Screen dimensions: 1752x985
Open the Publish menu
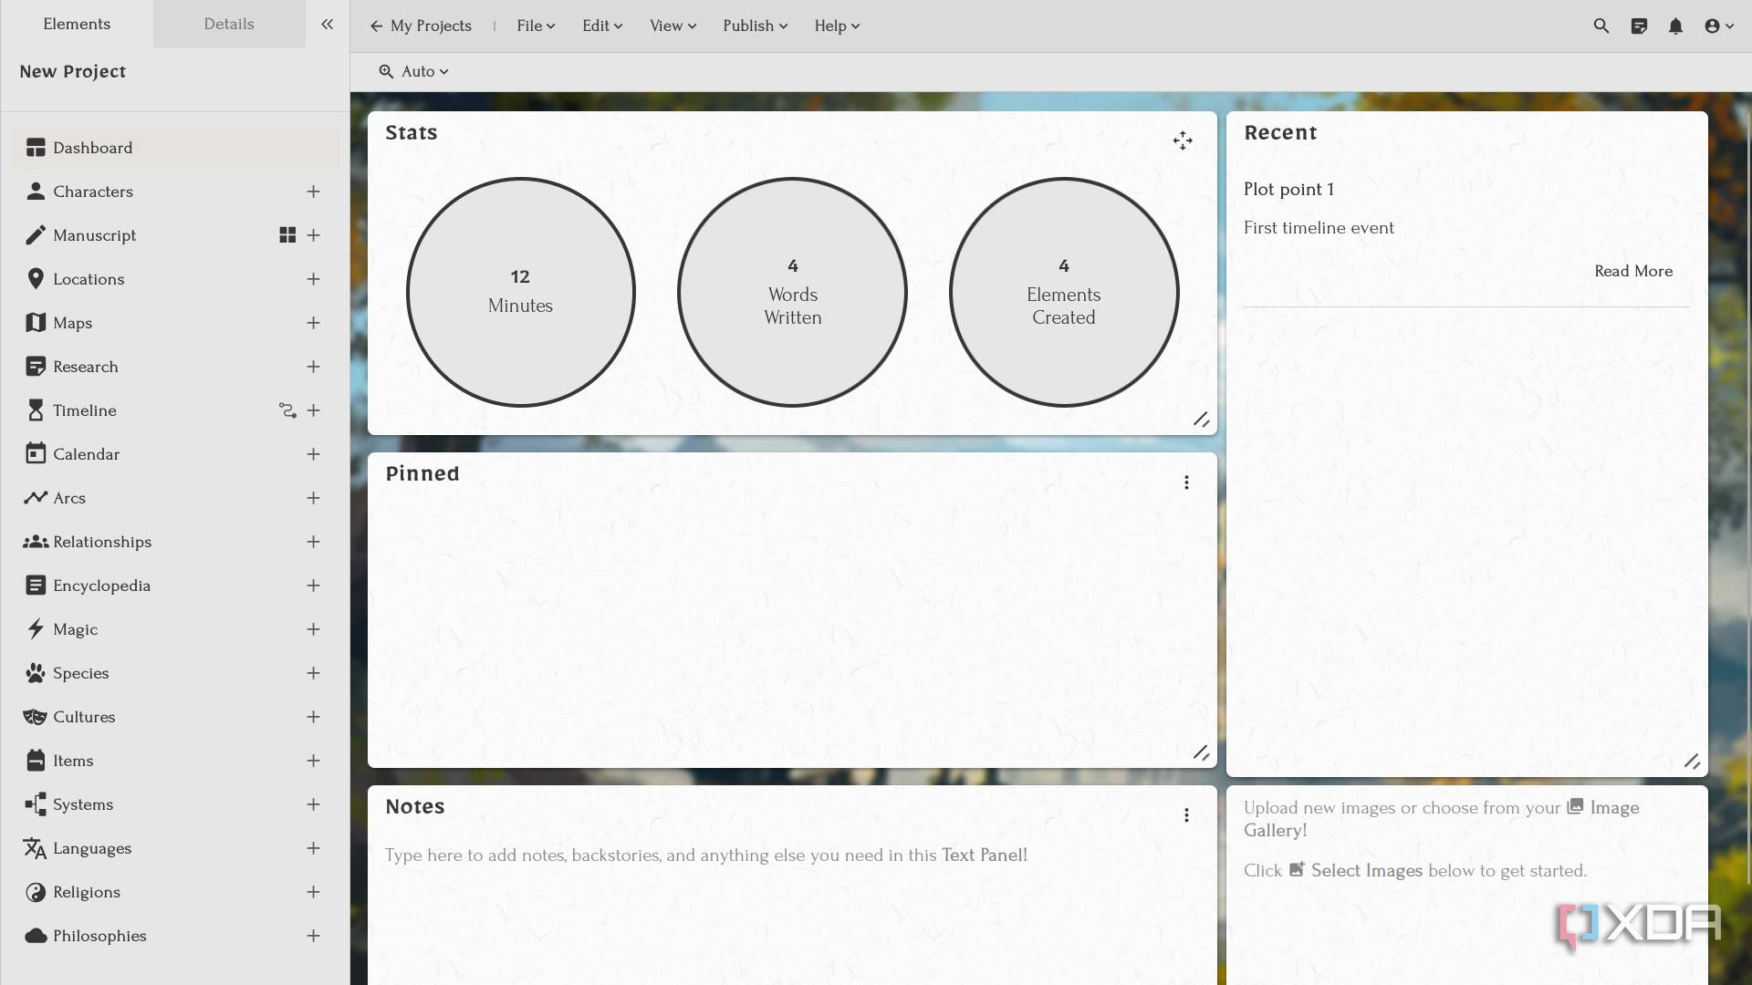coord(755,26)
